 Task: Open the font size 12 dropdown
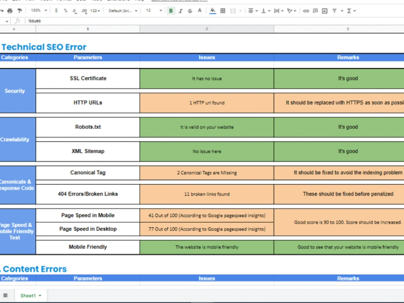point(154,11)
